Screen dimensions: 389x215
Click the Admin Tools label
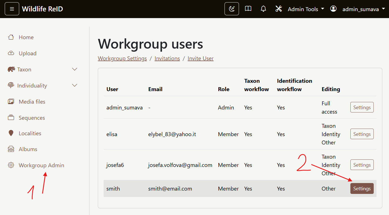303,9
